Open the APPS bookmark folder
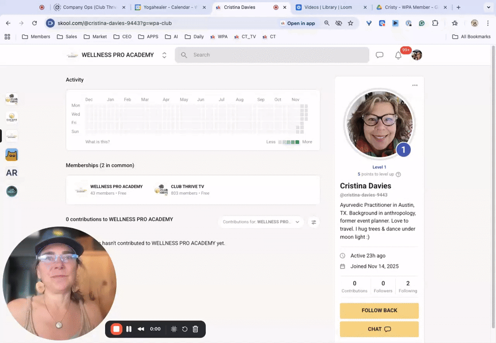Image resolution: width=496 pixels, height=343 pixels. 148,37
